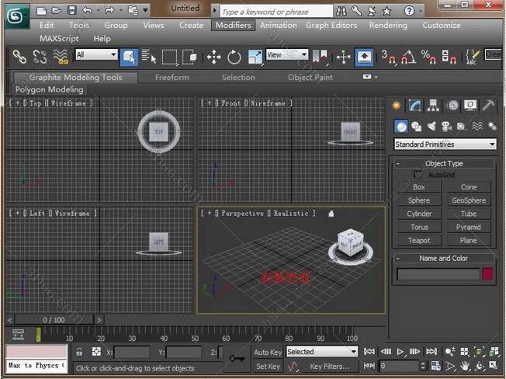Switch to the Freeform ribbon tab
This screenshot has height=379, width=506.
[172, 78]
